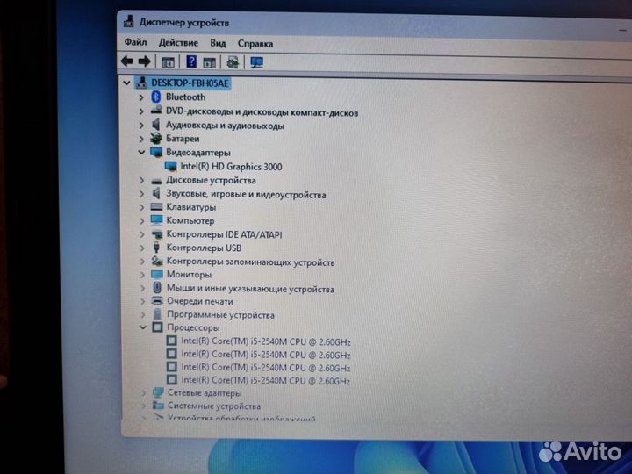Expand DVD-дисководы и дисководы компакт-дисков
The image size is (632, 474).
point(141,111)
